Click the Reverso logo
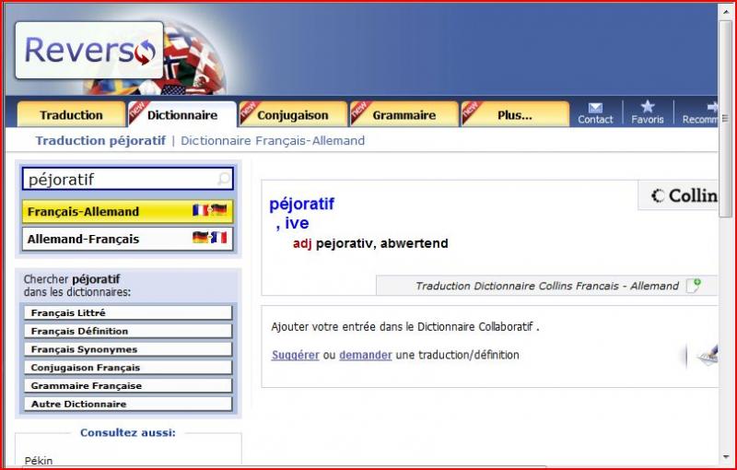Viewport: 737px width, 470px height. click(x=89, y=50)
